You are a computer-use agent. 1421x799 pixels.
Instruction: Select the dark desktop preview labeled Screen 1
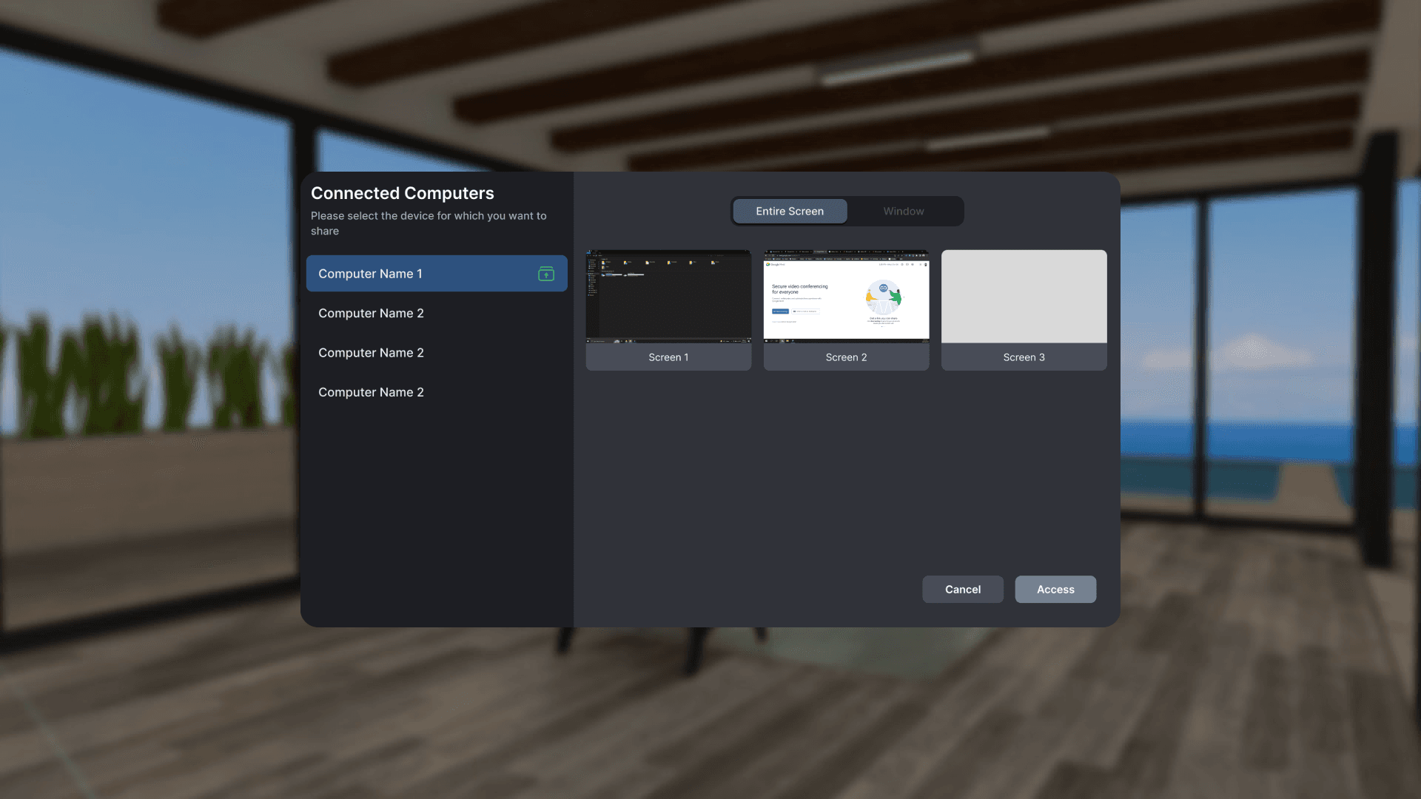coord(668,296)
